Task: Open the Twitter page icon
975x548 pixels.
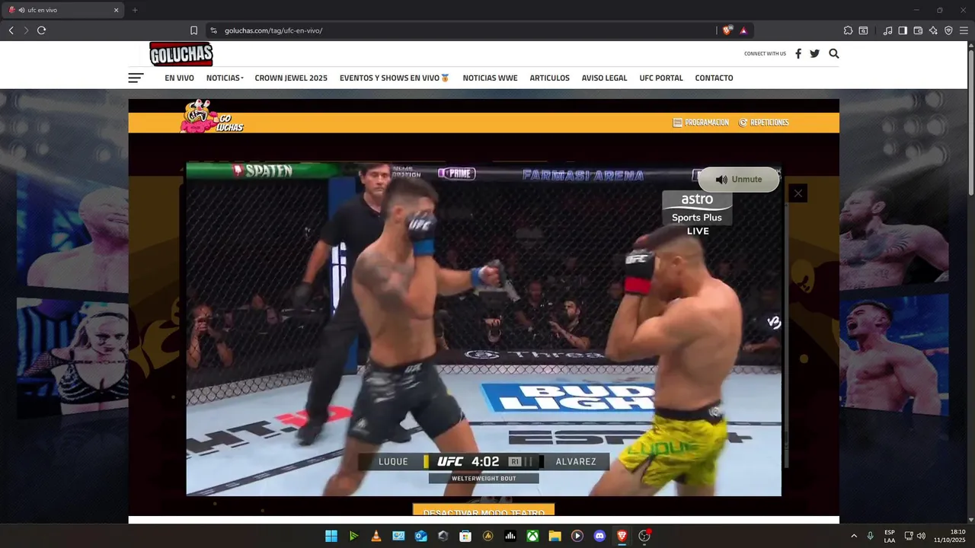Action: coord(814,53)
